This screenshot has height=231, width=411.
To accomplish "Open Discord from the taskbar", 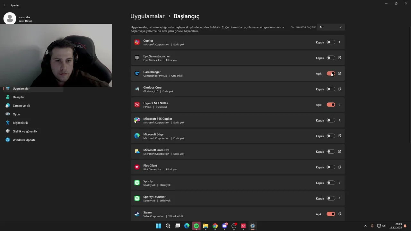I will pos(224,226).
